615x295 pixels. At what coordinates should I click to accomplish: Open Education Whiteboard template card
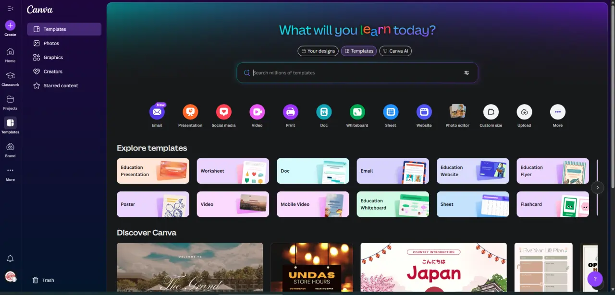pos(393,204)
